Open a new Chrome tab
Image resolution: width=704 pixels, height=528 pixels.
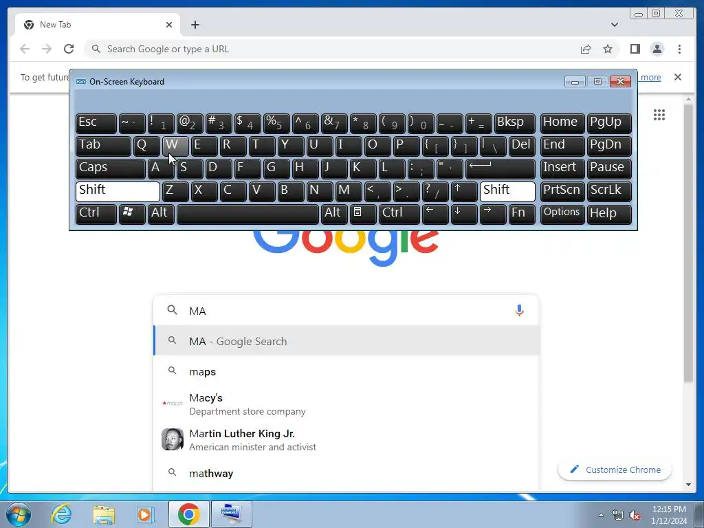click(195, 25)
